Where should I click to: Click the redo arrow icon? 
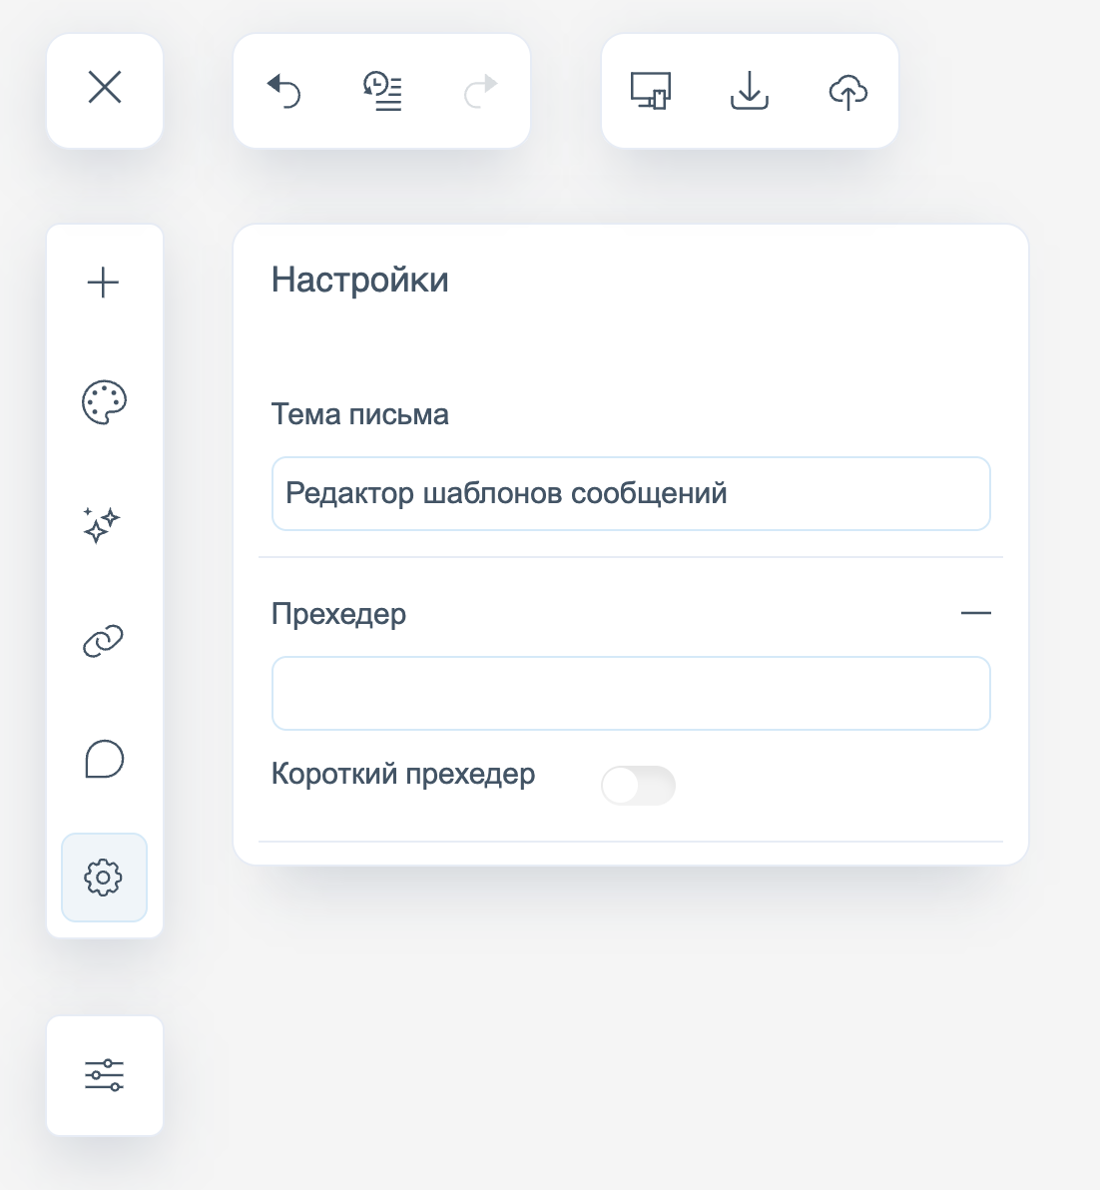(480, 91)
